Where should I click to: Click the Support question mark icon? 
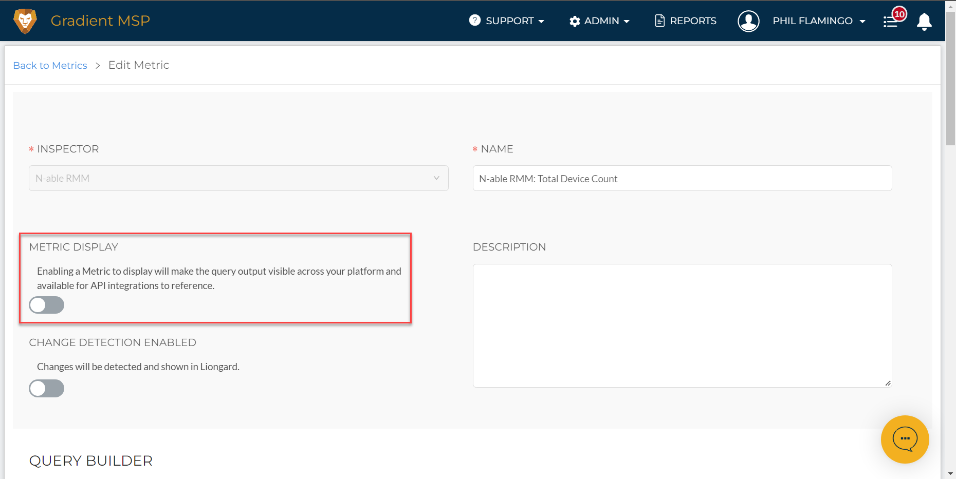(475, 21)
